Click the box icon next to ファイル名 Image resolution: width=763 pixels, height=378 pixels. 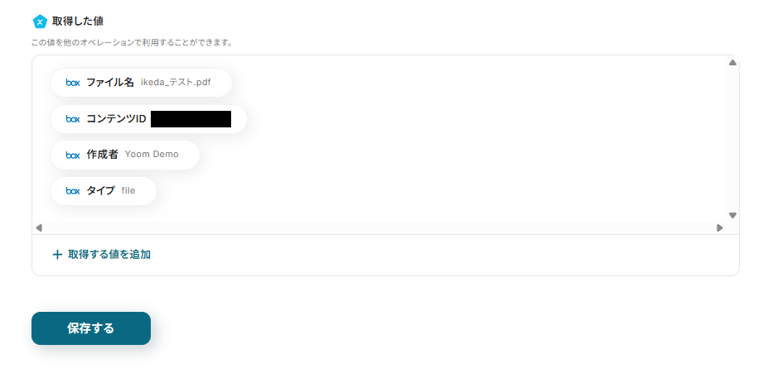click(73, 83)
